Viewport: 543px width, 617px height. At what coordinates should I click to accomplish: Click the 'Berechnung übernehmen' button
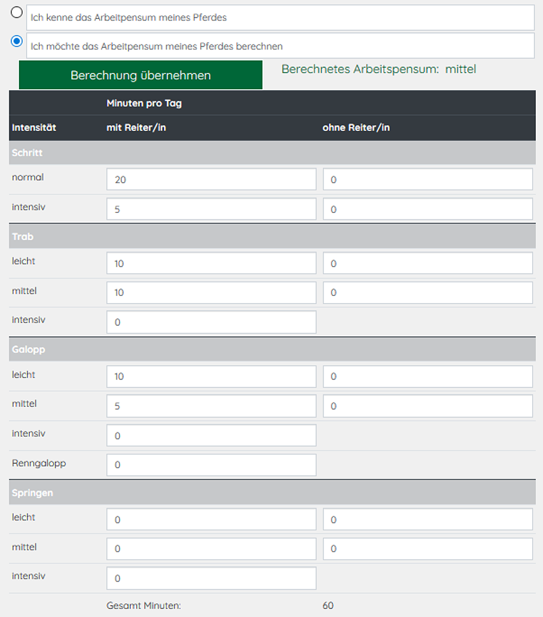tap(141, 75)
